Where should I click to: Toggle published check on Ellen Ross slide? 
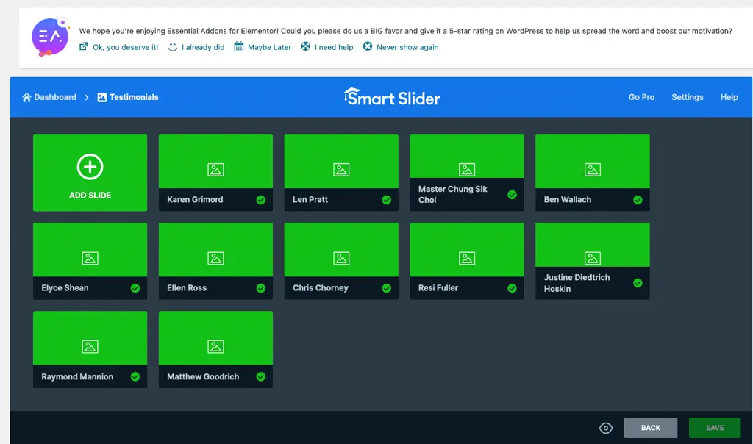pyautogui.click(x=261, y=288)
